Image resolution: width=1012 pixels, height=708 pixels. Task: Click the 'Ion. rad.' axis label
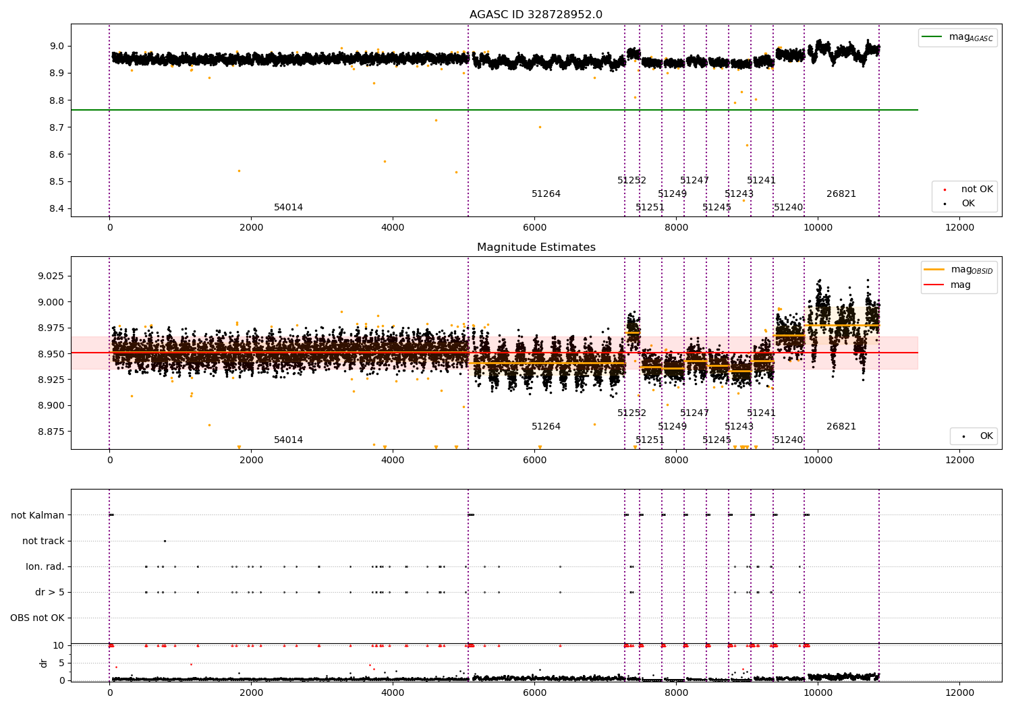[45, 566]
